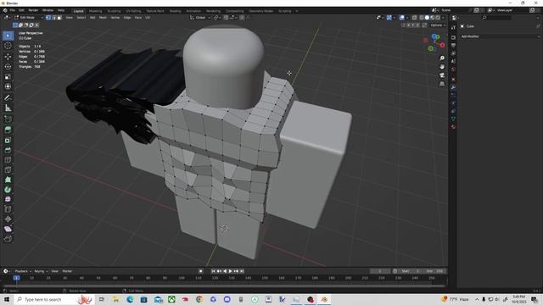Select the Measure tool
Screen dimensions: 543x305
point(8,108)
